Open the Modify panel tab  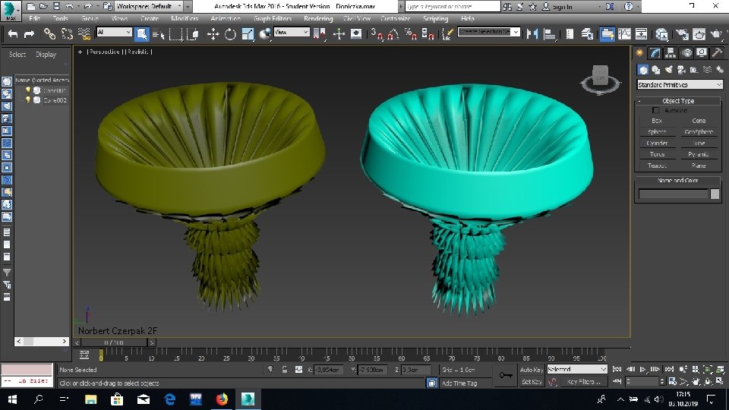point(655,52)
